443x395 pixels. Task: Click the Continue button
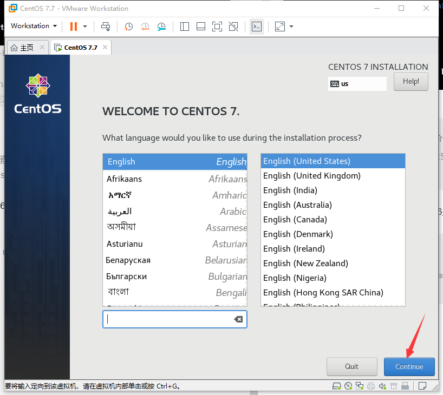tap(409, 366)
